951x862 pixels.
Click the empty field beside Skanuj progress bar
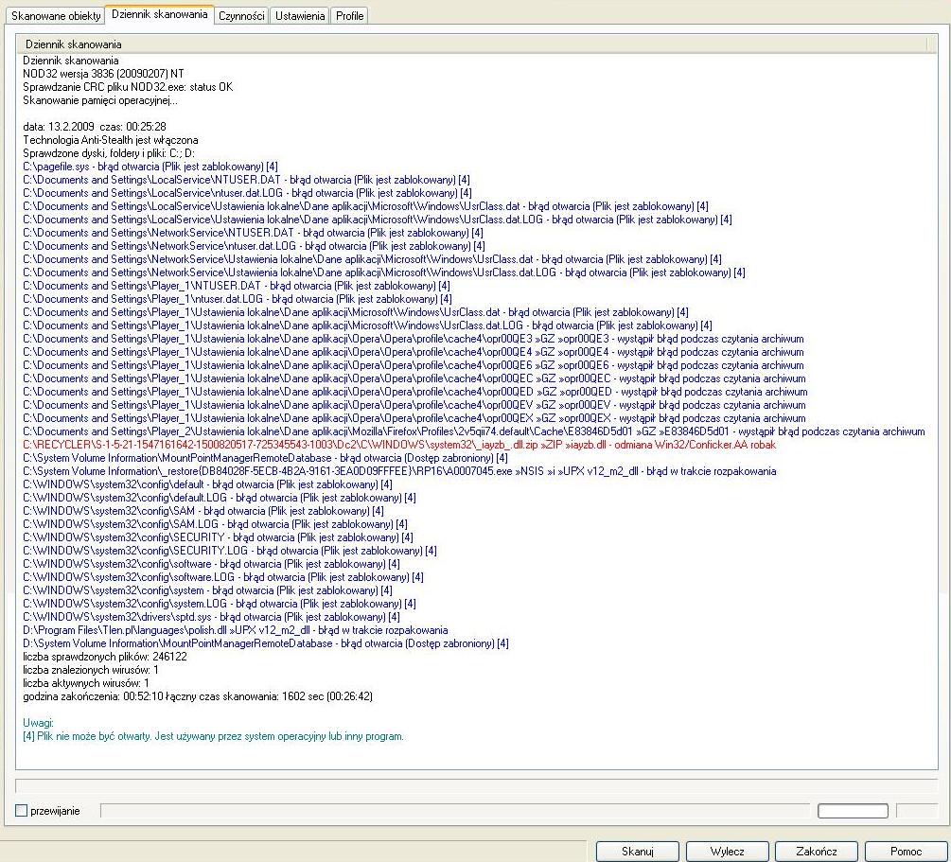(853, 811)
